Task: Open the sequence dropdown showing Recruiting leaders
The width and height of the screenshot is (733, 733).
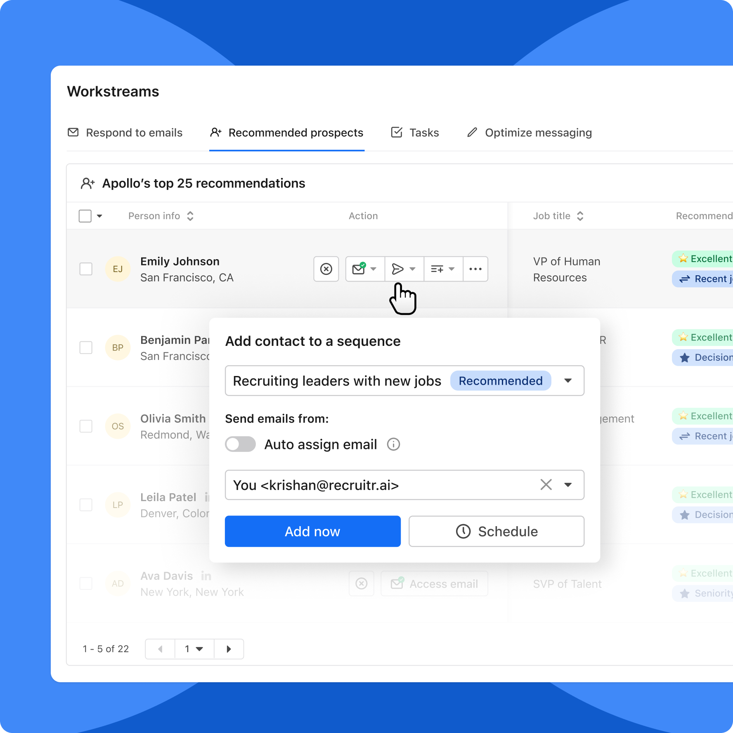Action: (x=568, y=381)
